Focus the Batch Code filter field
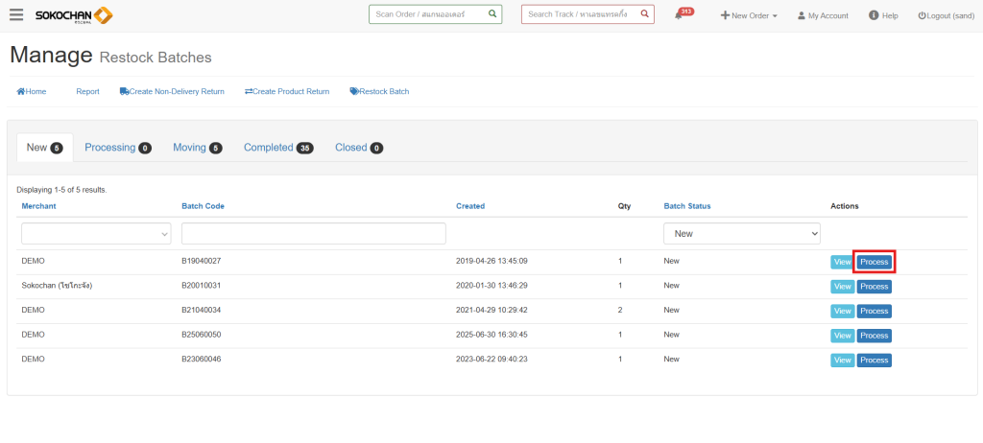The height and width of the screenshot is (443, 983). click(x=313, y=233)
